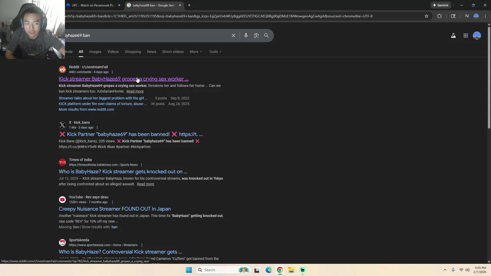Image resolution: width=491 pixels, height=276 pixels.
Task: Search by image with Lens icon
Action: (256, 36)
